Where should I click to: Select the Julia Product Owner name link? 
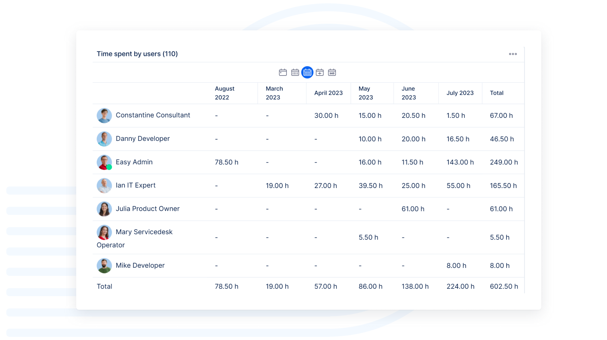click(147, 209)
